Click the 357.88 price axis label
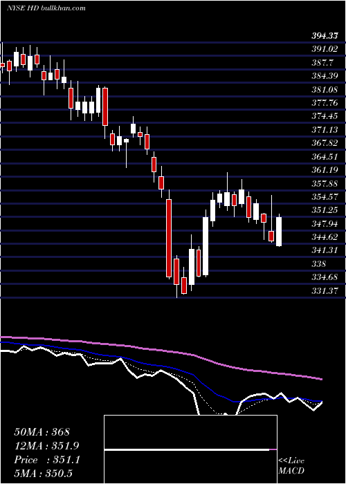Image resolution: width=346 pixels, height=484 pixels. pos(324,184)
